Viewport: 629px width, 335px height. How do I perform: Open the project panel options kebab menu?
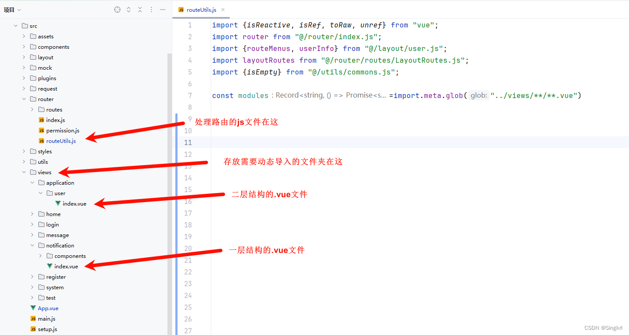(151, 9)
